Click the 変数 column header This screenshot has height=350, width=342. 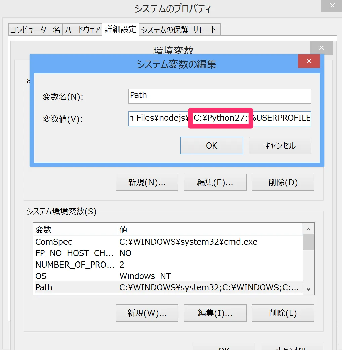(x=44, y=230)
